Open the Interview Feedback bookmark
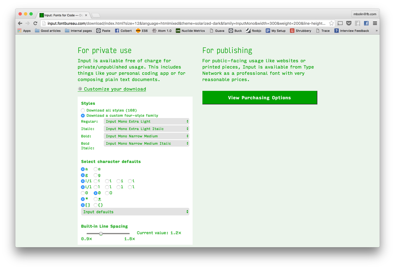This screenshot has height=269, width=395. point(352,31)
